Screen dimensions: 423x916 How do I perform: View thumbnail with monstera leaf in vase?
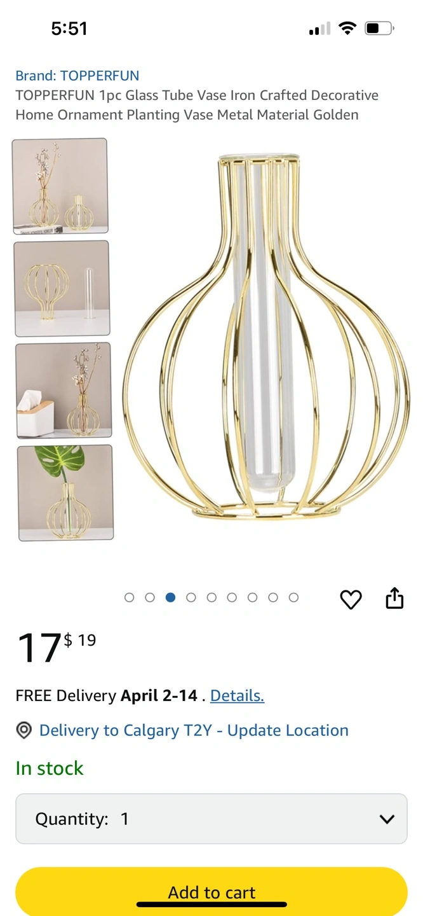(x=65, y=492)
